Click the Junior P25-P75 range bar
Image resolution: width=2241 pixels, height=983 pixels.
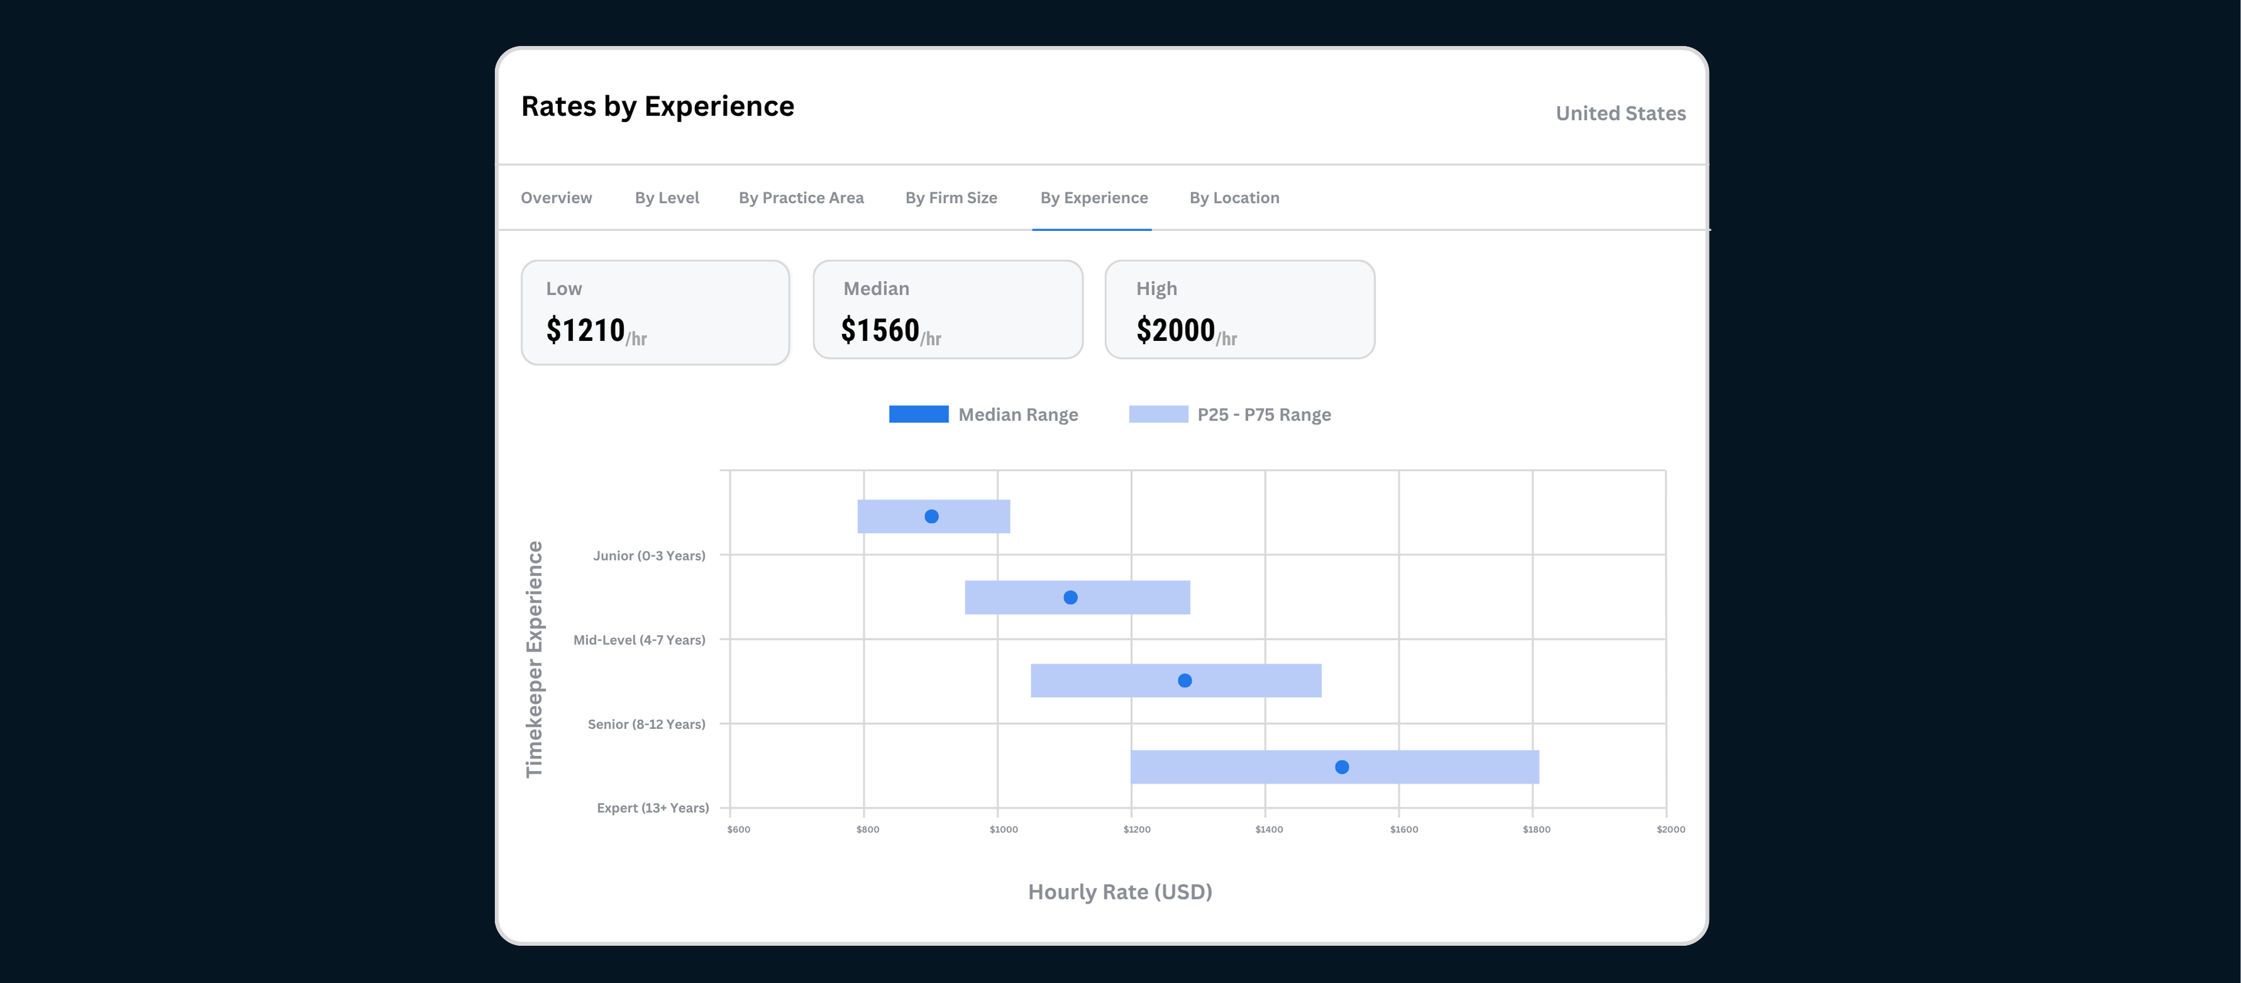click(x=974, y=517)
